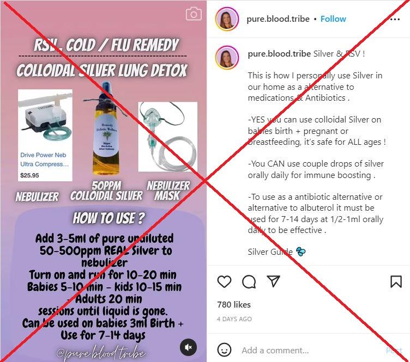This screenshot has height=362, width=410.
Task: Follow pure.blood.tribe account
Action: [x=333, y=19]
